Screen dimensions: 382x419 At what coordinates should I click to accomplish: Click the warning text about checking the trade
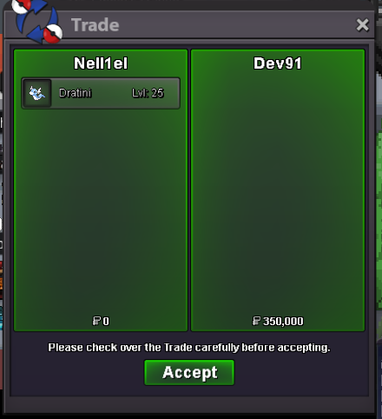point(189,347)
